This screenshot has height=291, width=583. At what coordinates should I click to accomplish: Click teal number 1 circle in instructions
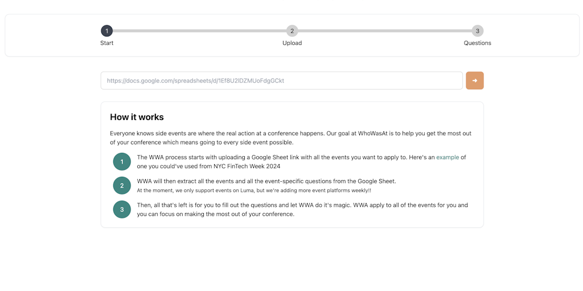pyautogui.click(x=122, y=161)
